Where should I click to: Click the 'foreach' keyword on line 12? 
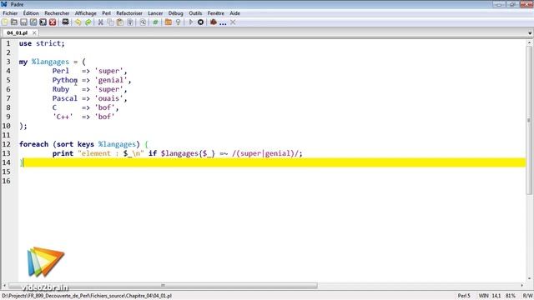33,144
